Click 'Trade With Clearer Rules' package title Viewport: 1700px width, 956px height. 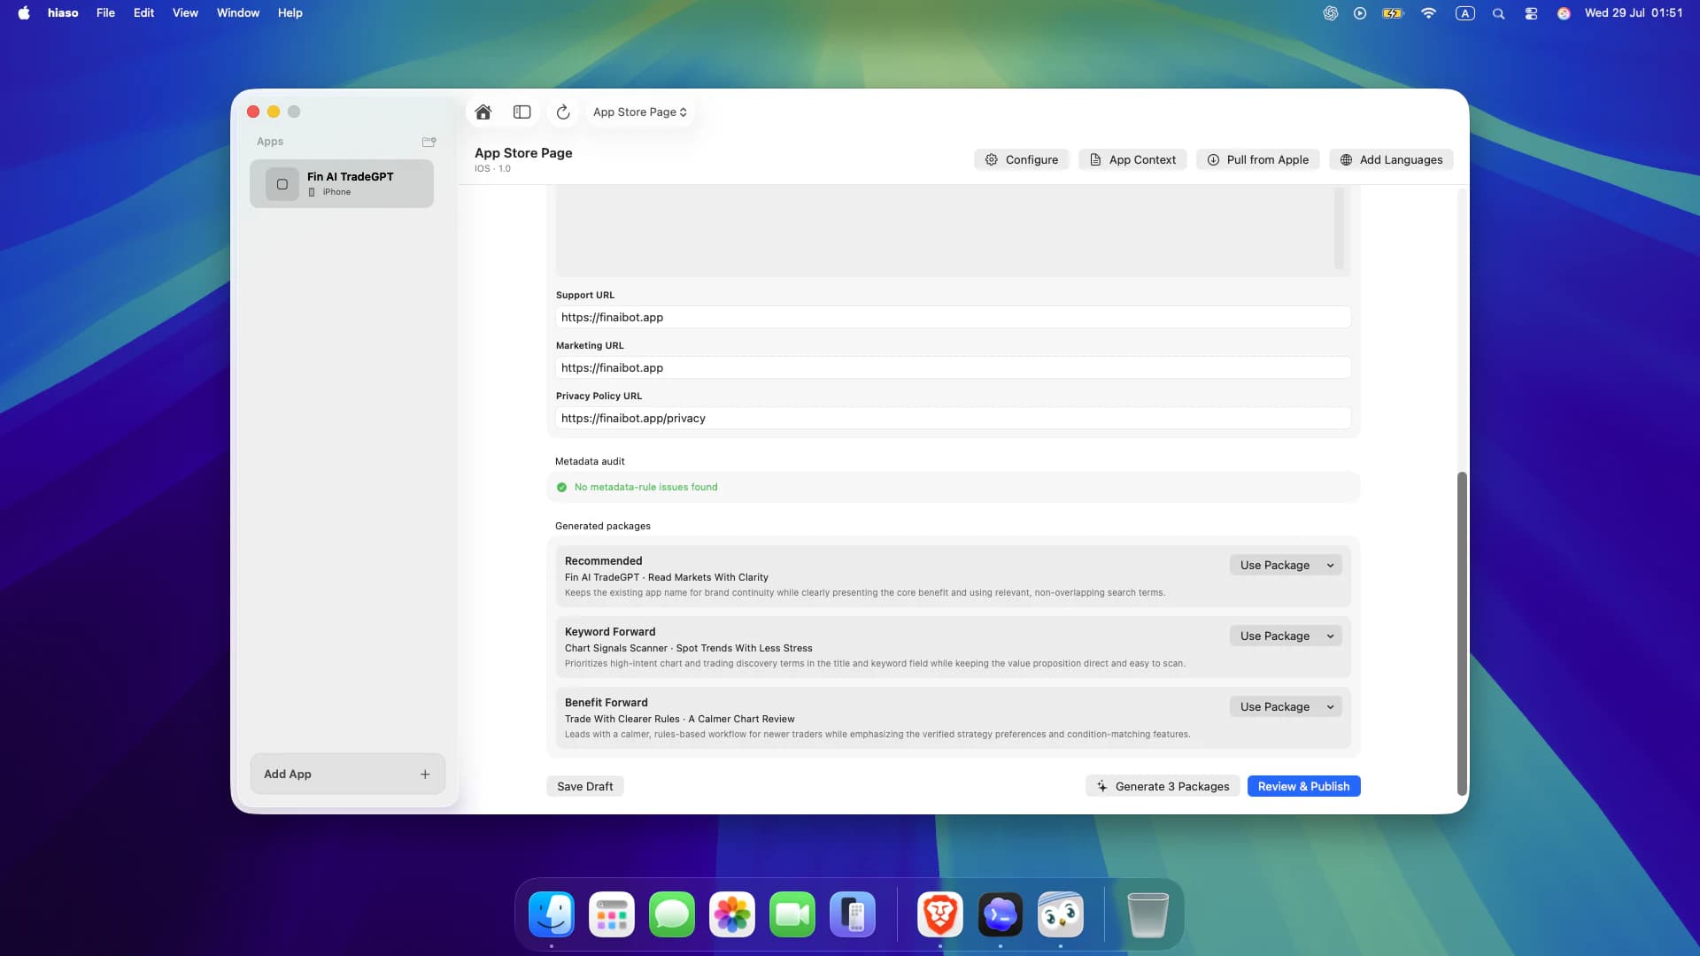[622, 719]
